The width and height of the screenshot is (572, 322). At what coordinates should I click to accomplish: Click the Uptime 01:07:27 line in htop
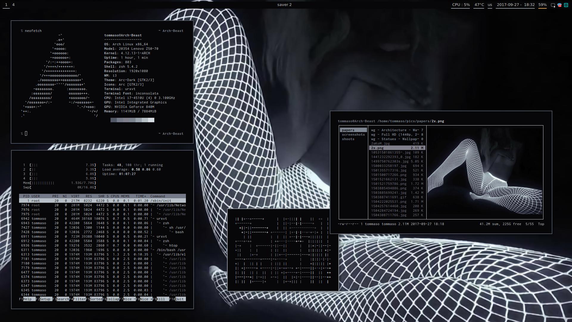pos(119,174)
